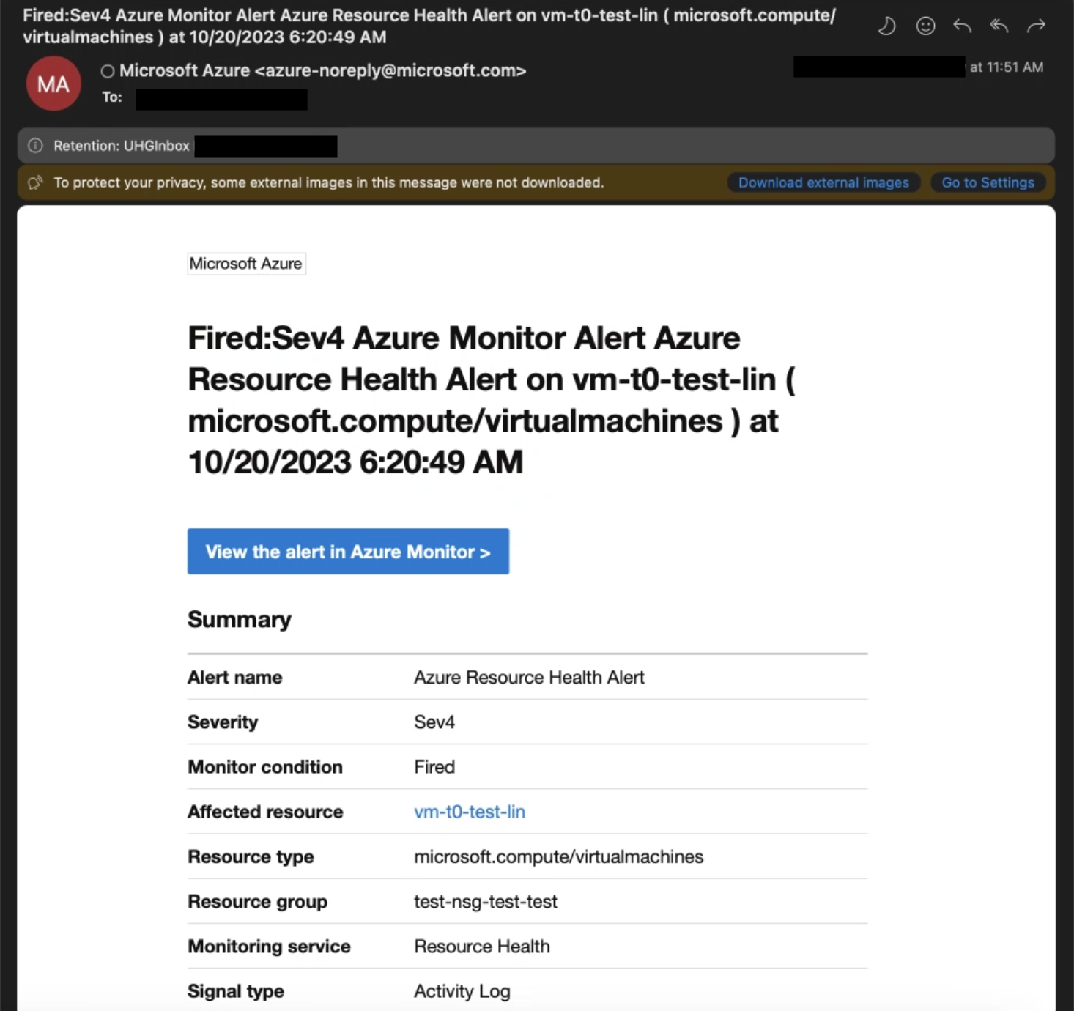Click the Summary section heading

pos(240,620)
